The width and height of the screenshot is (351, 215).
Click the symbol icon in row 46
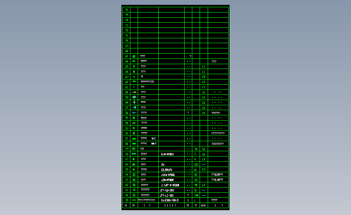(x=134, y=164)
